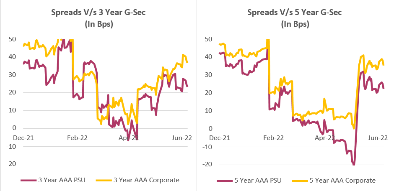Image resolution: width=394 pixels, height=191 pixels.
Task: Click the Dec-21 axis label on the 5 Year chart
Action: pos(219,137)
